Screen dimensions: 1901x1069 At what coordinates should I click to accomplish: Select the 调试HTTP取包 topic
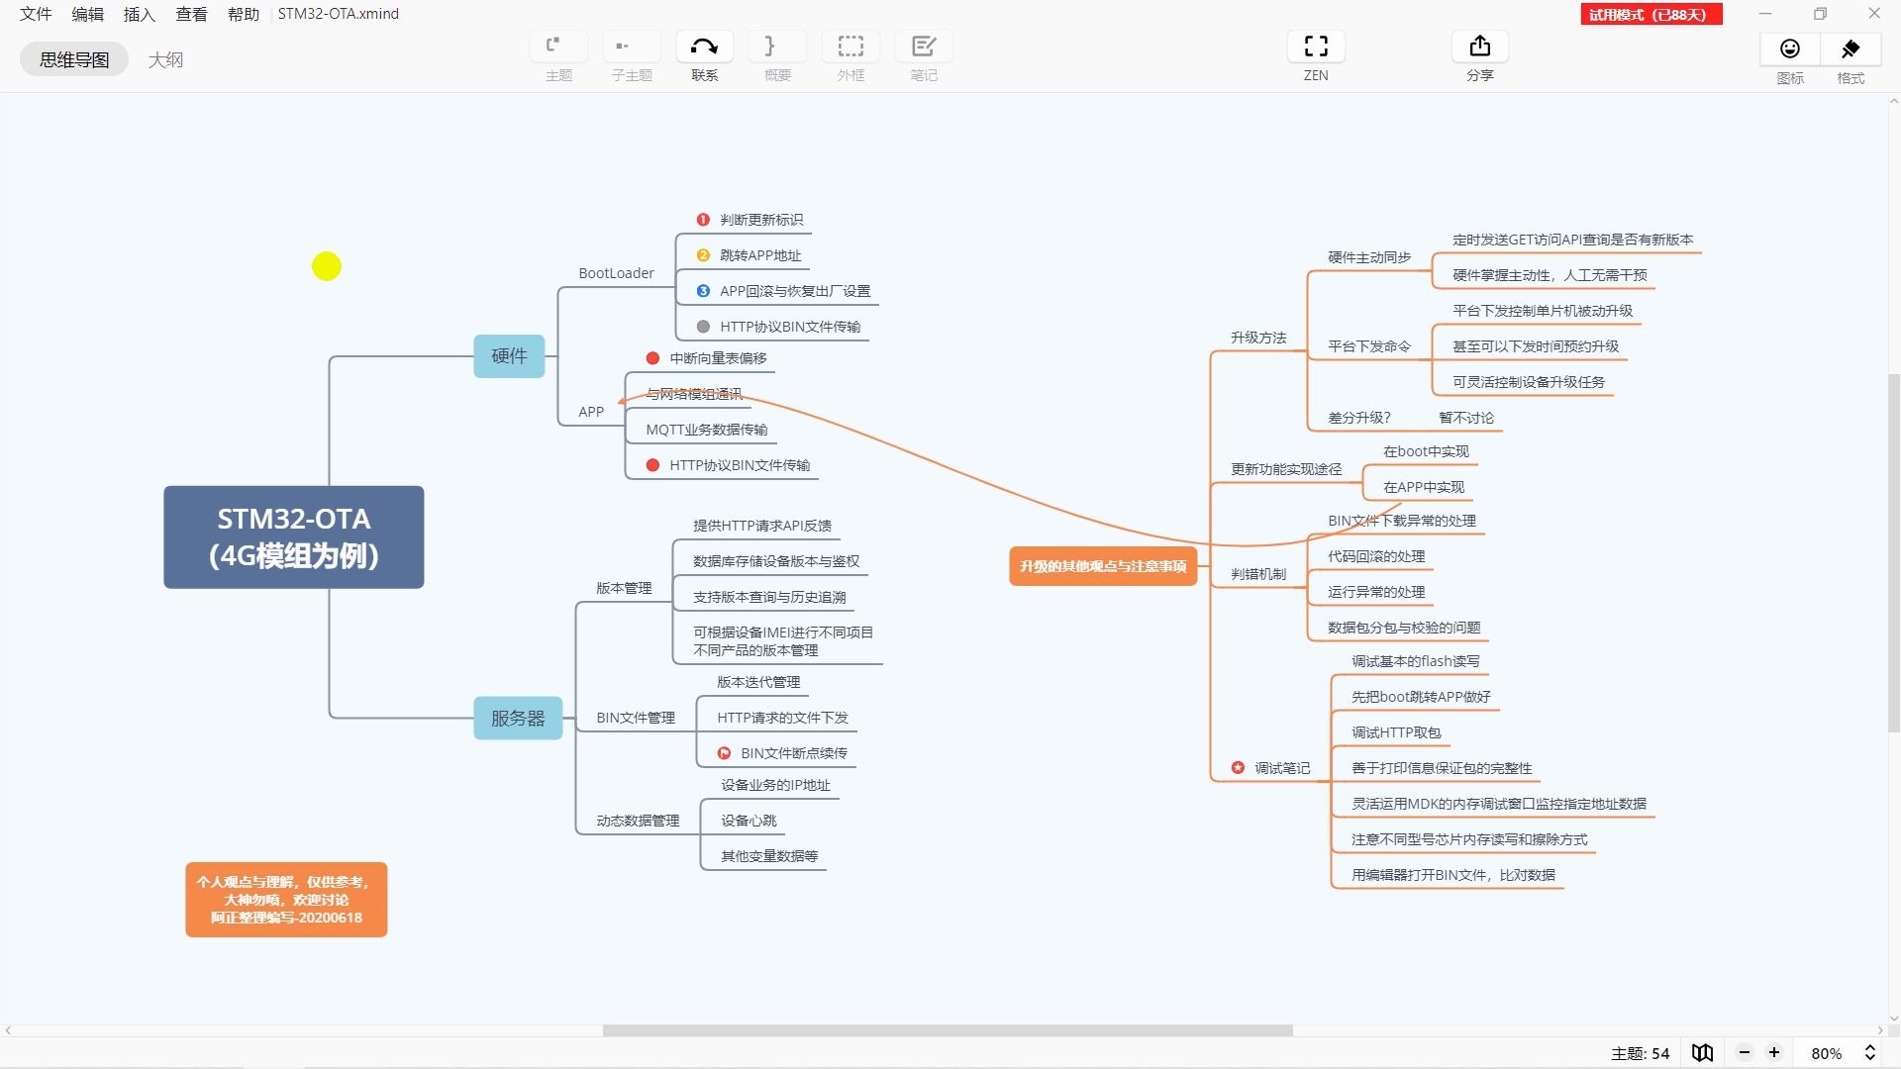[x=1396, y=732]
